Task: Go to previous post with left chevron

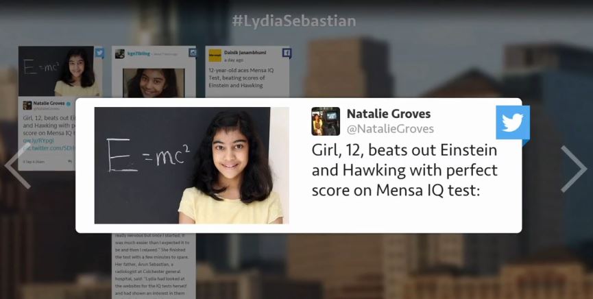Action: tap(17, 167)
